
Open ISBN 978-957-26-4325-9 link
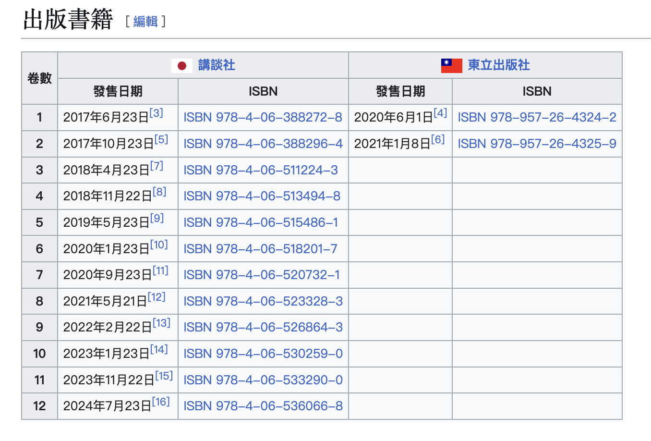click(537, 144)
